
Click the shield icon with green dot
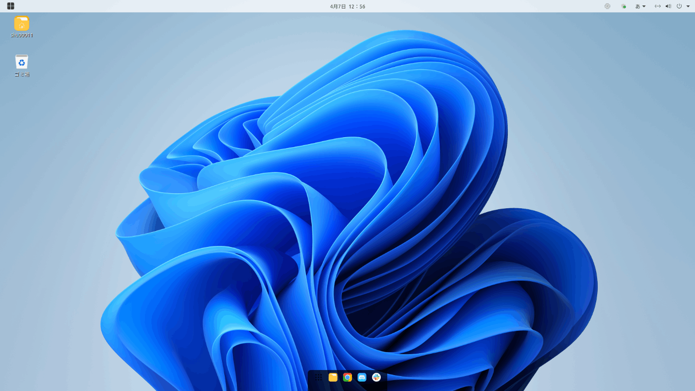[623, 6]
